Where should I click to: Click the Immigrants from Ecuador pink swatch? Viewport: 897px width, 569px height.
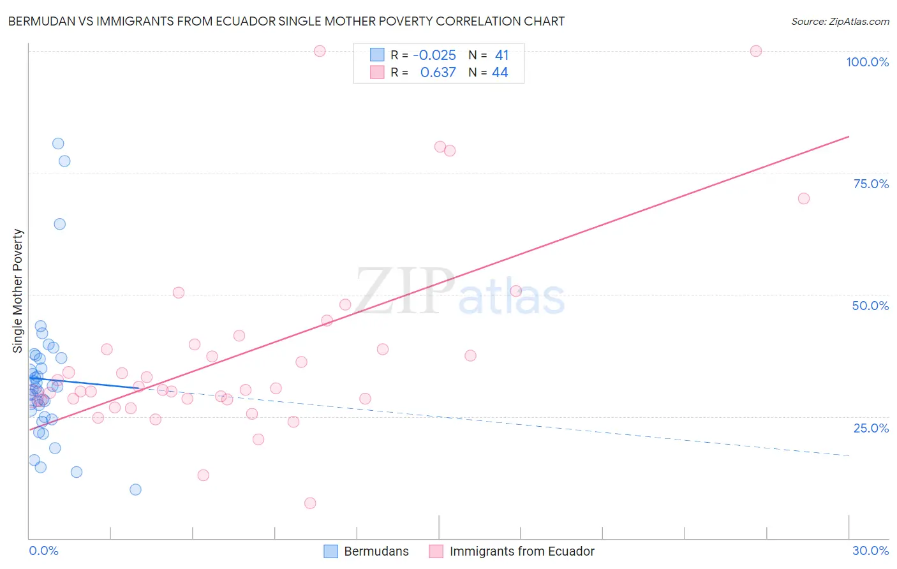(x=436, y=551)
